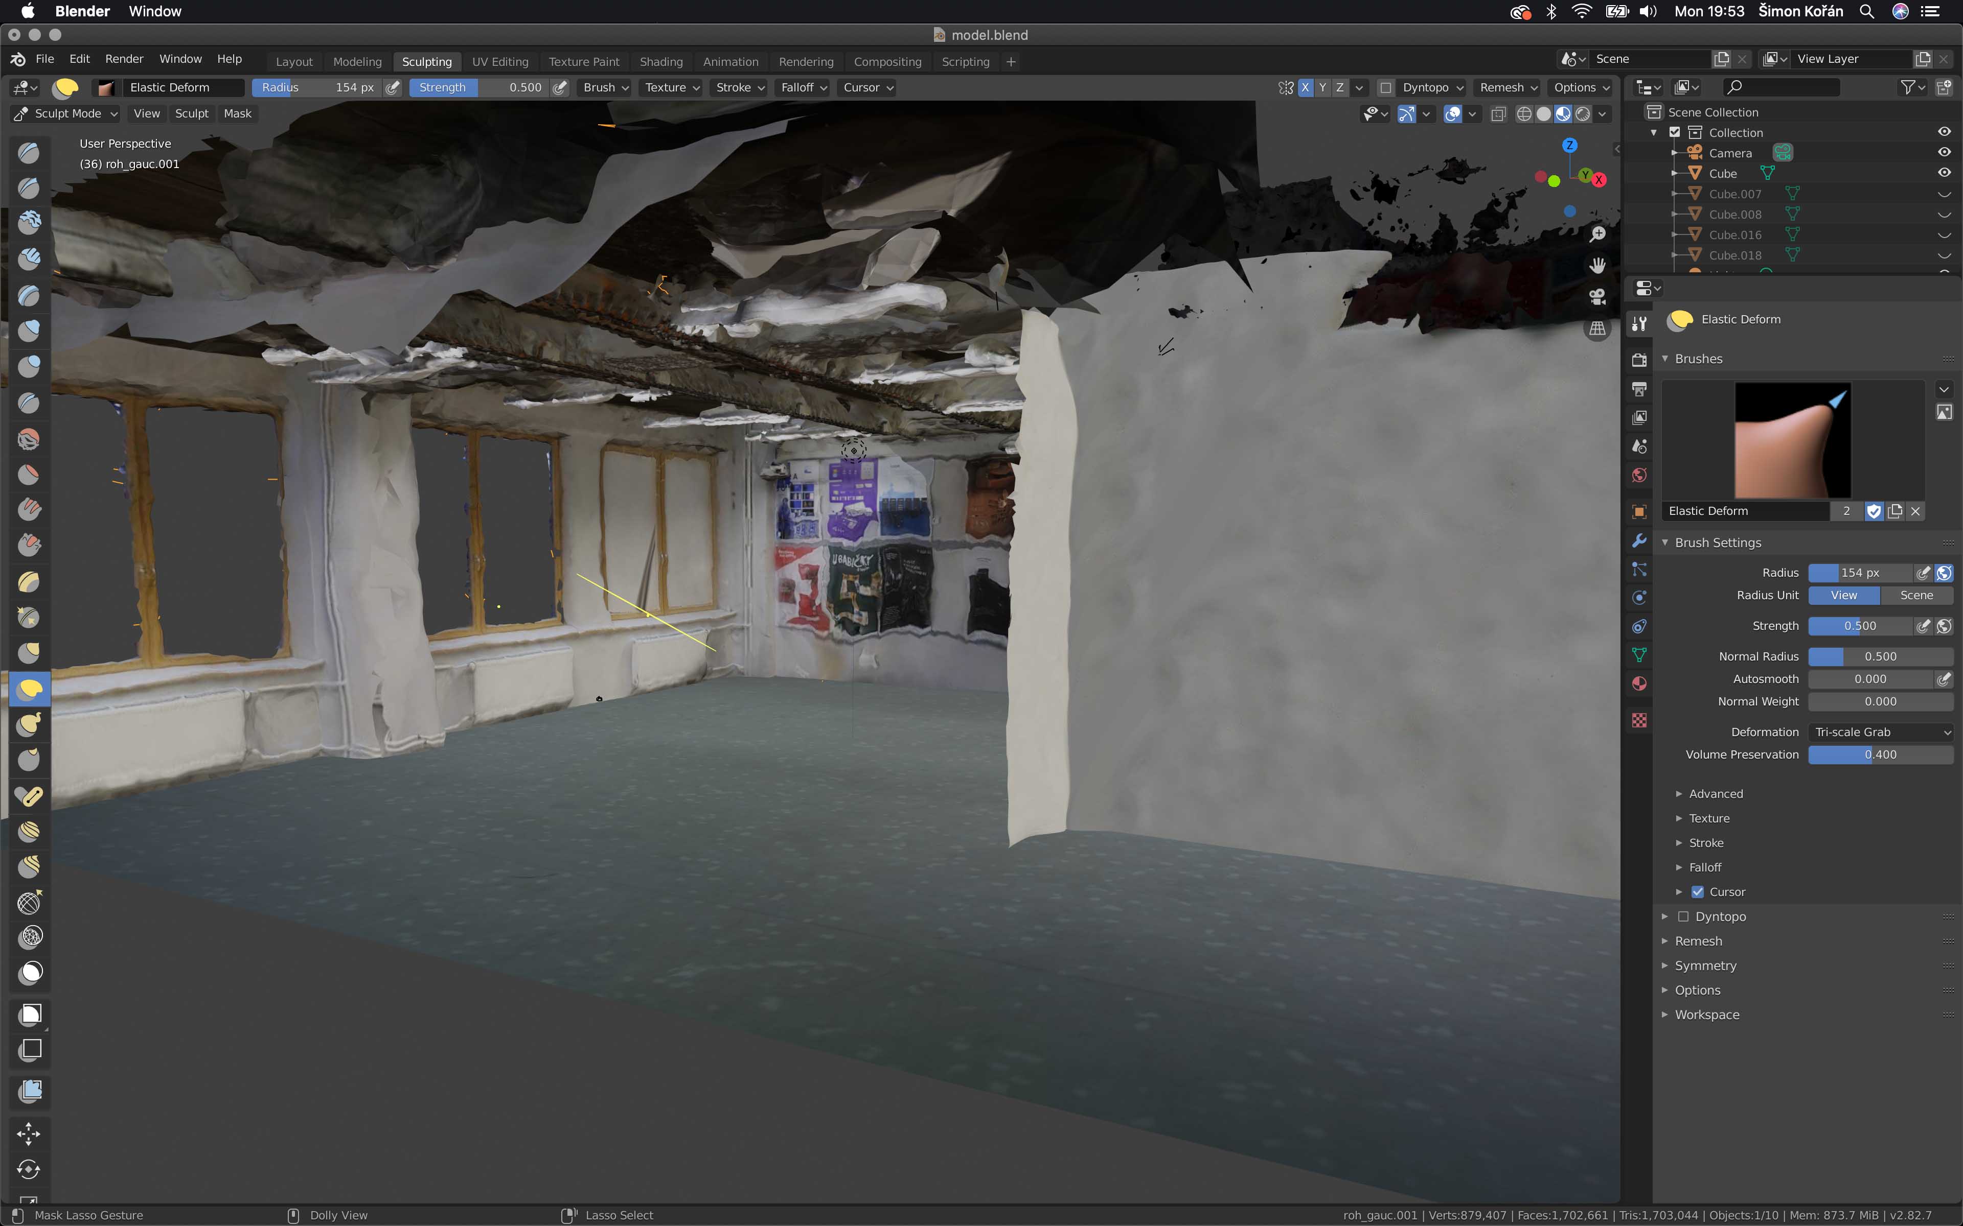The width and height of the screenshot is (1963, 1226).
Task: Click the pan view hand icon
Action: click(x=1597, y=265)
